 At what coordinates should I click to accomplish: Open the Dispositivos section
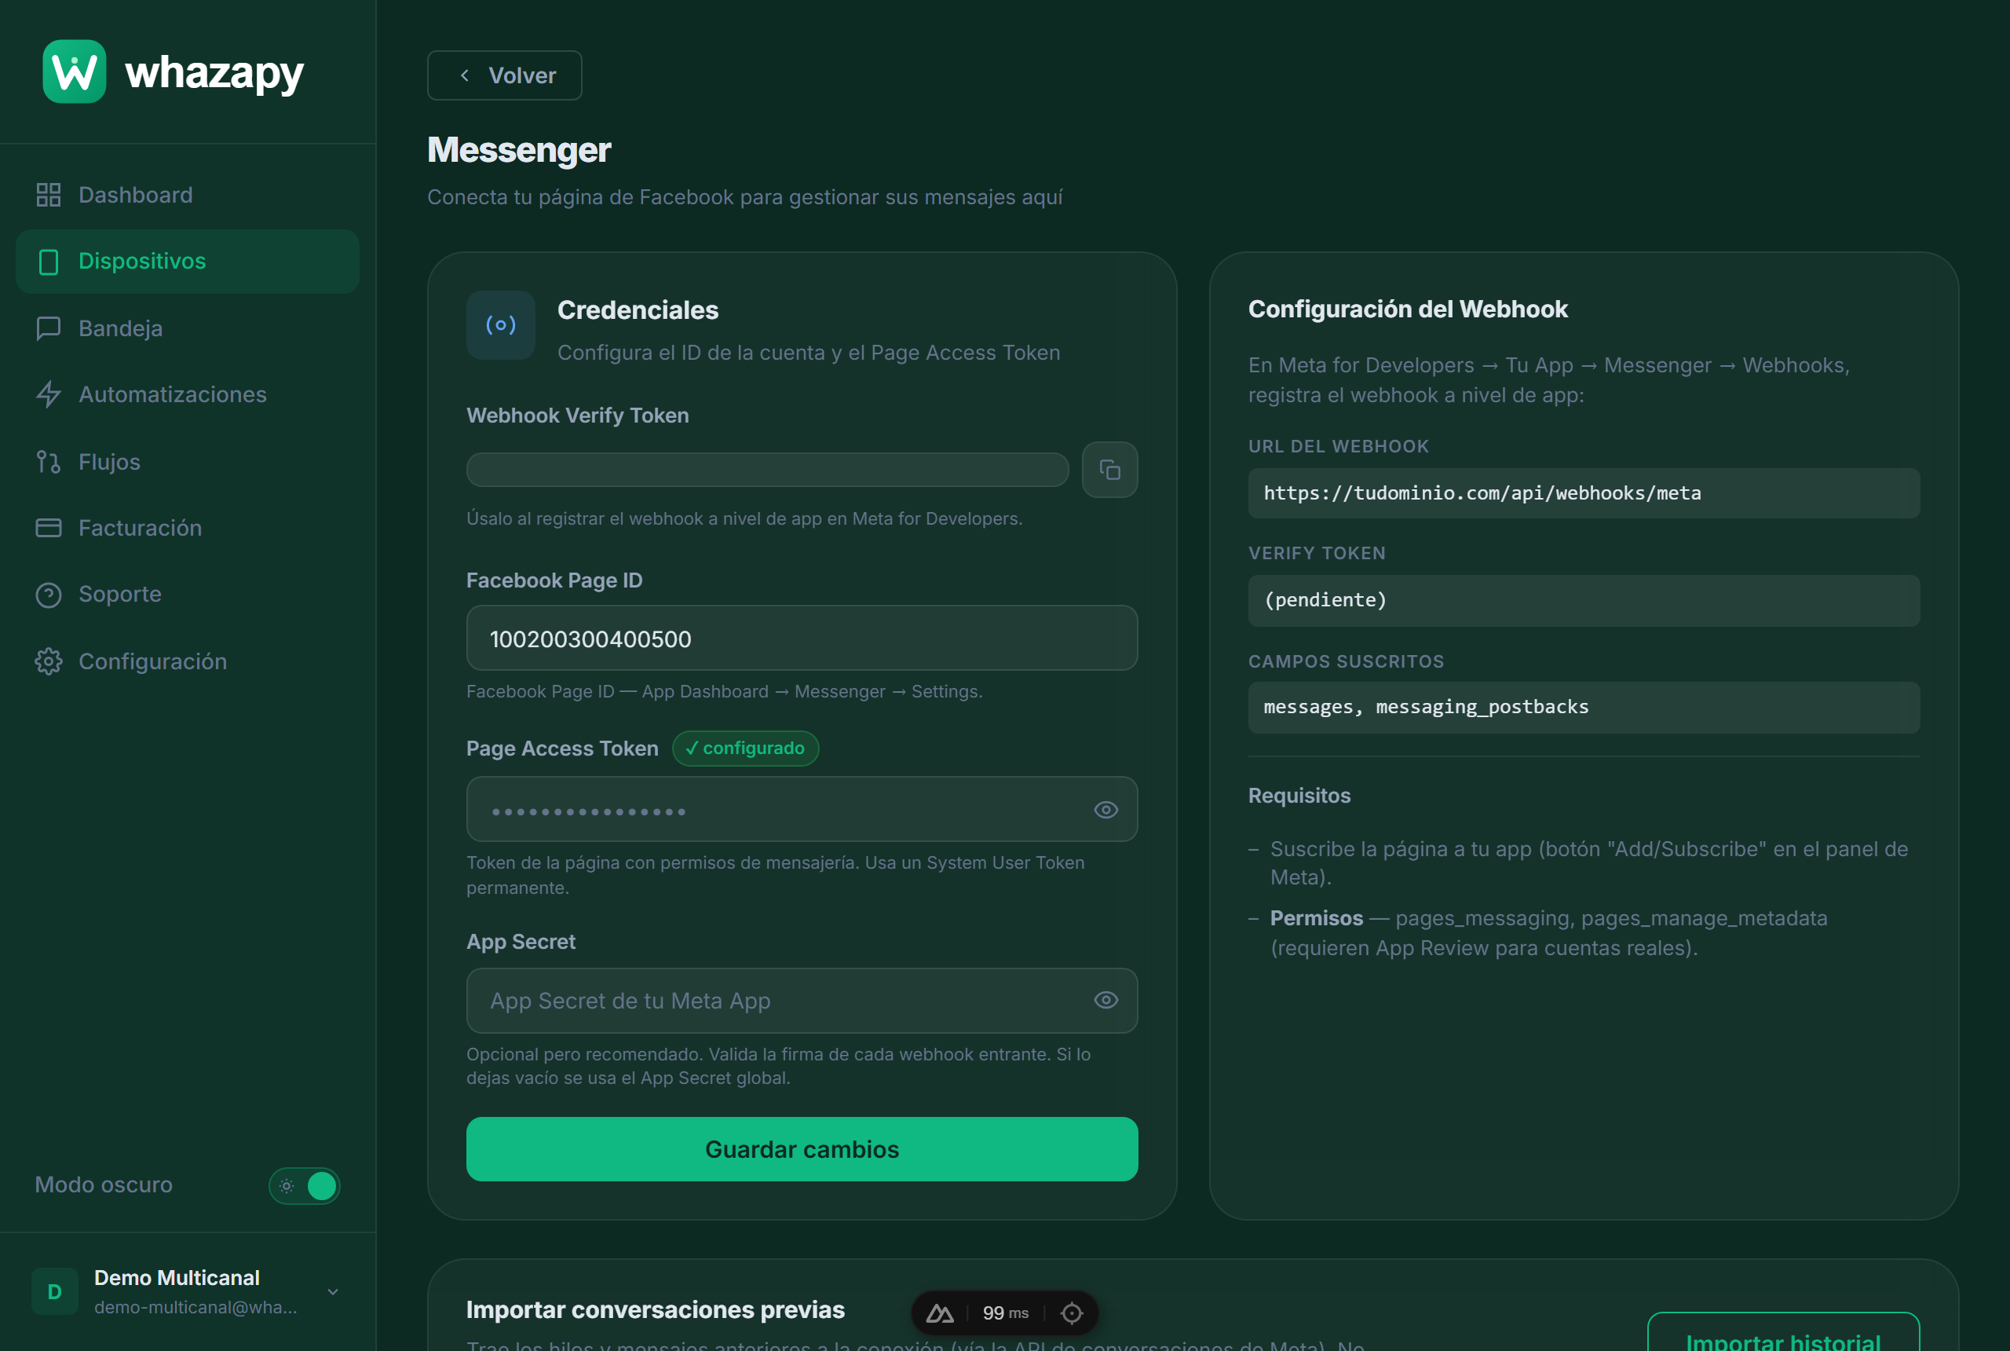click(188, 261)
